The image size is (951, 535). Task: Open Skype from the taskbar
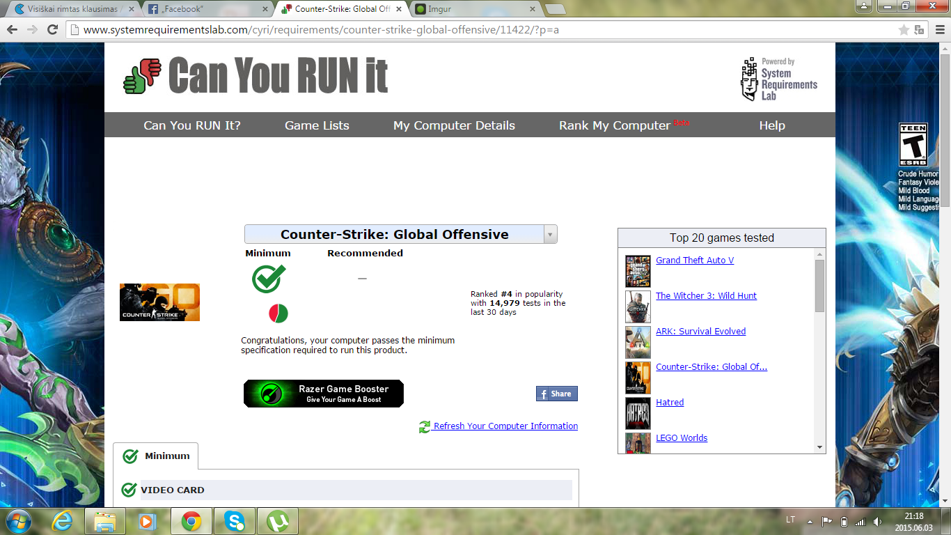235,521
